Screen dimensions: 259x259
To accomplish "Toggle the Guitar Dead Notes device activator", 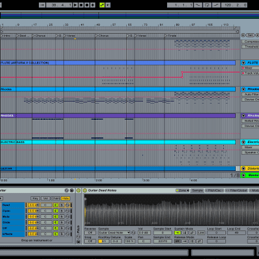I will point(85,190).
